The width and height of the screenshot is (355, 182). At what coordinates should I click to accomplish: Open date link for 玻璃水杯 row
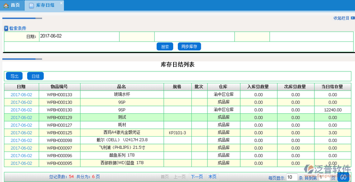coord(21,95)
